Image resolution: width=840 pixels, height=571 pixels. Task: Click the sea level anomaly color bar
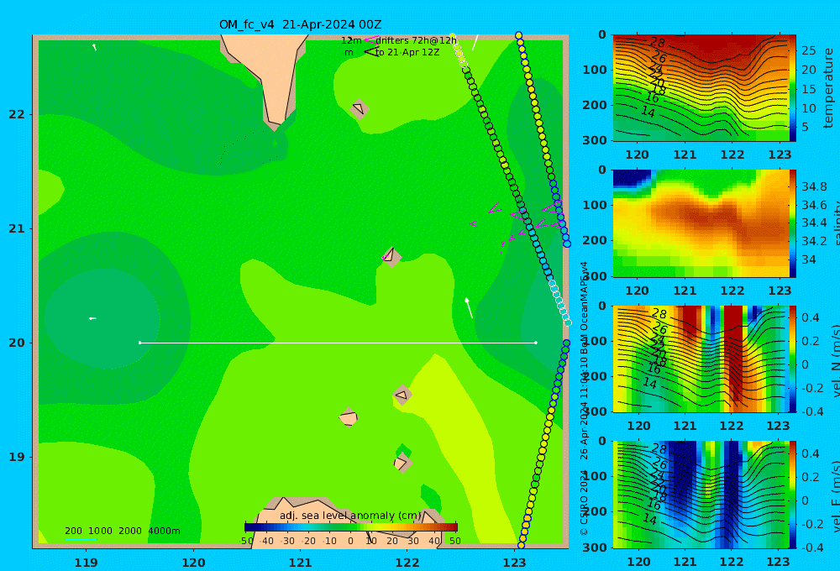[351, 527]
